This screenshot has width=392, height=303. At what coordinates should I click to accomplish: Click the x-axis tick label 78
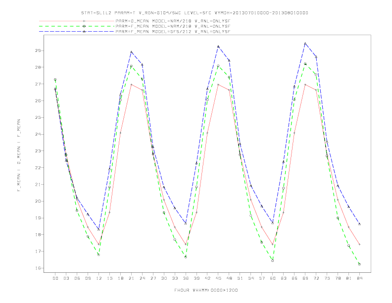tap(338, 278)
